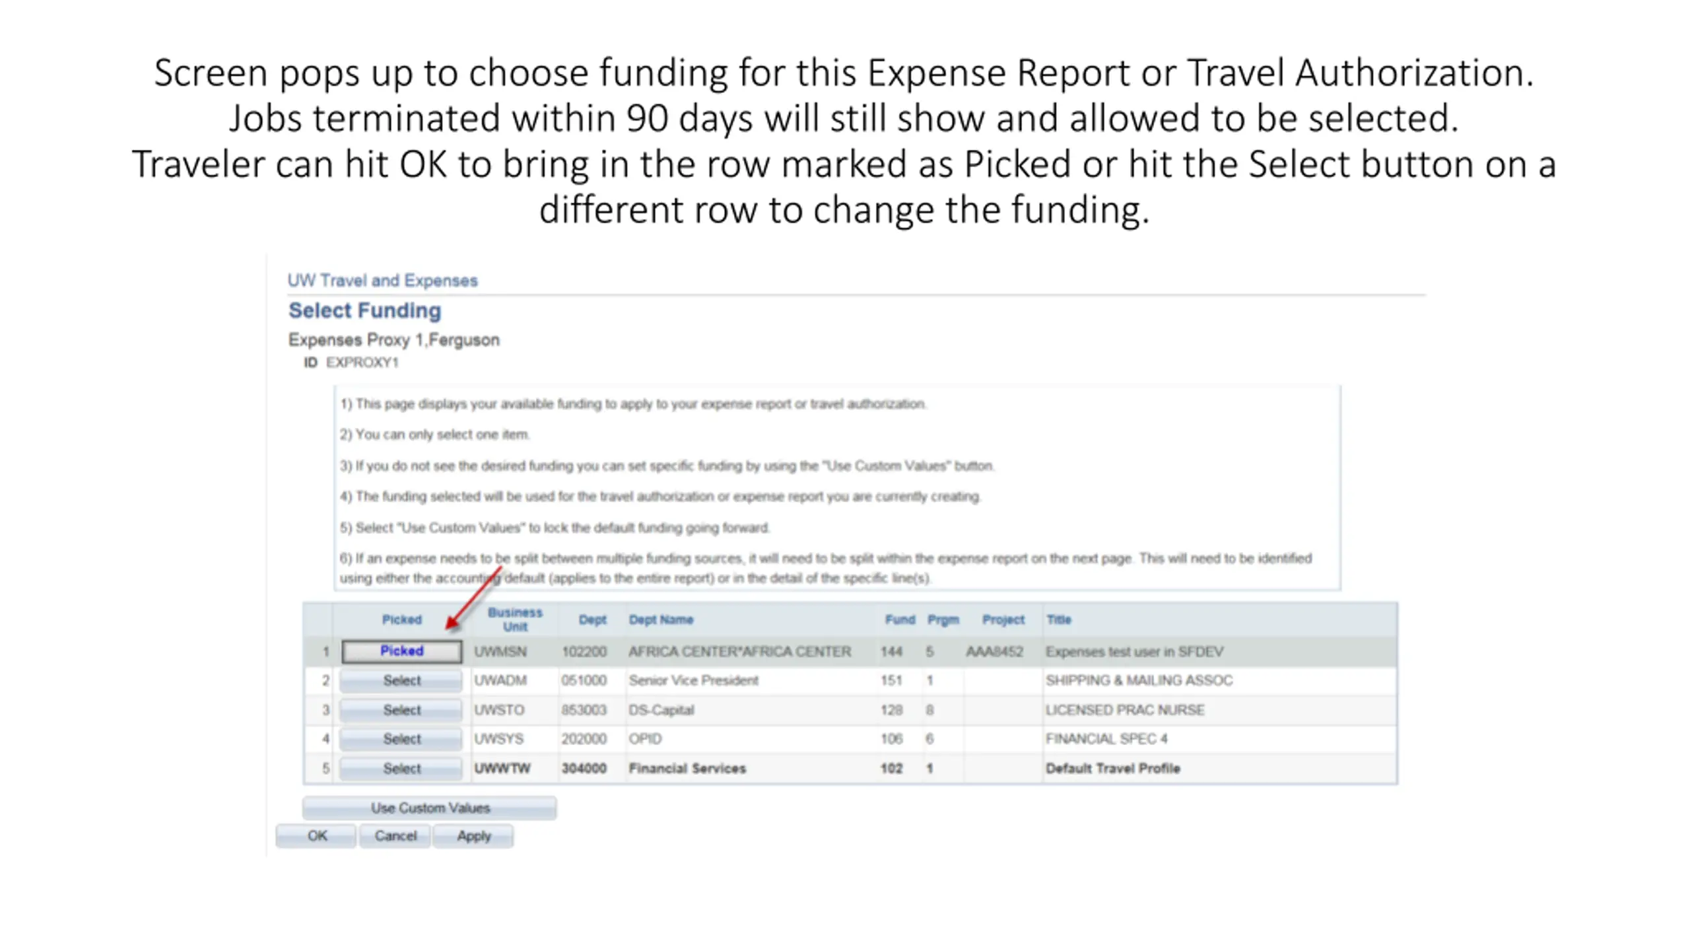Image resolution: width=1690 pixels, height=951 pixels.
Task: Cancel the Select Funding dialog
Action: pos(395,836)
